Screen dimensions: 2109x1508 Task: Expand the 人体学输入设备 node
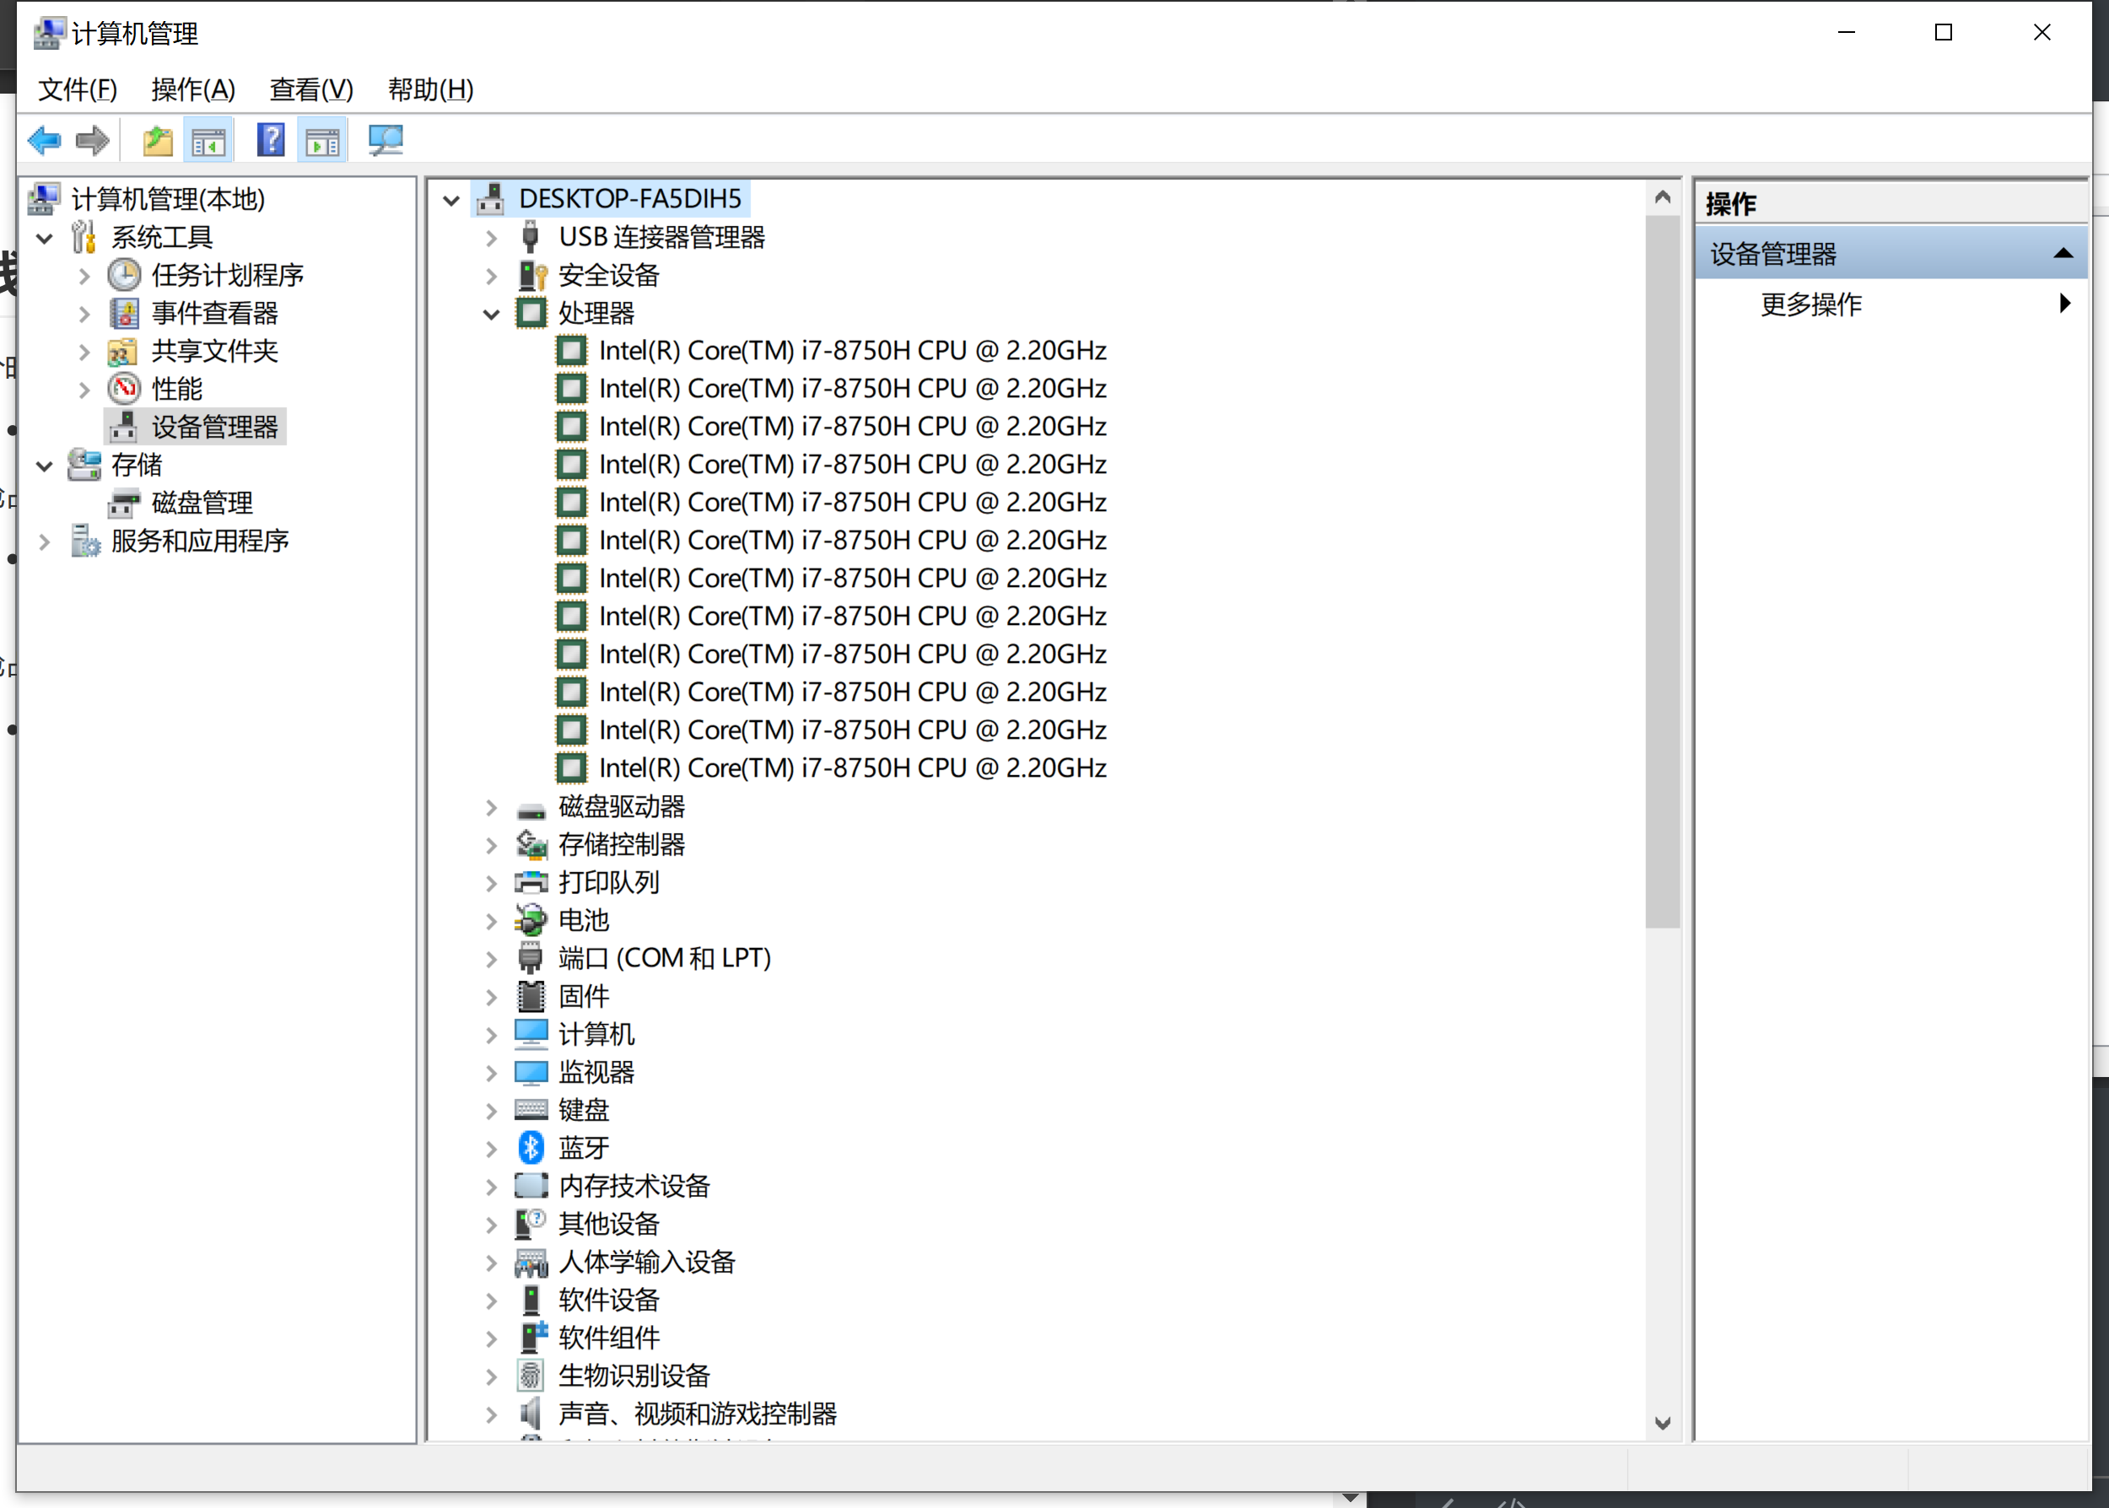(x=491, y=1263)
